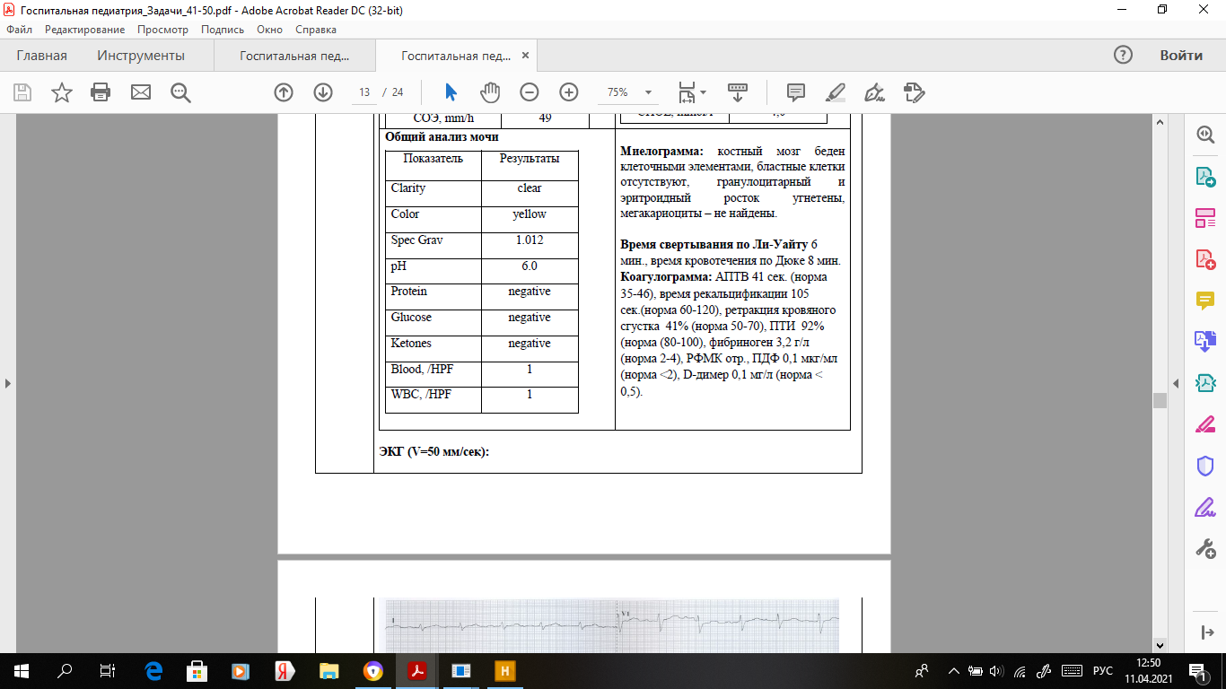Click the Войти sign-in button
1226x689 pixels.
coord(1181,55)
